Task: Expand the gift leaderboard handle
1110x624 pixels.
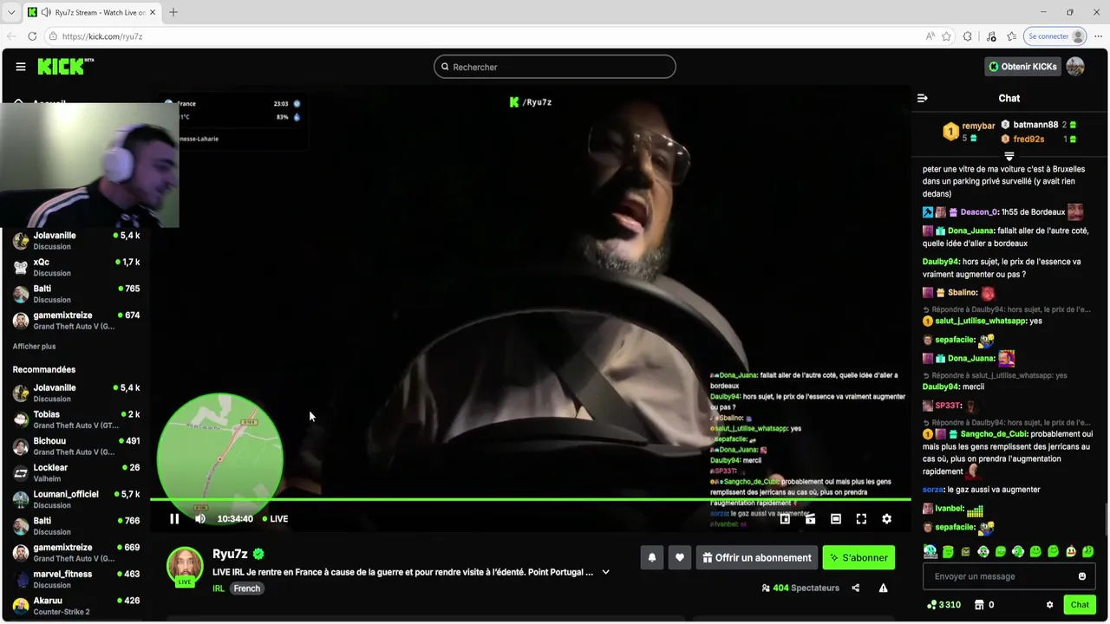Action: [x=1009, y=156]
